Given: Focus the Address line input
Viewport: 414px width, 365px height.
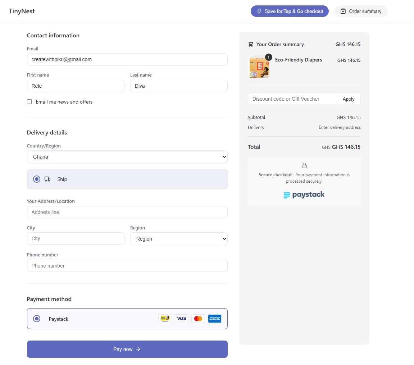Looking at the screenshot, I should point(127,212).
